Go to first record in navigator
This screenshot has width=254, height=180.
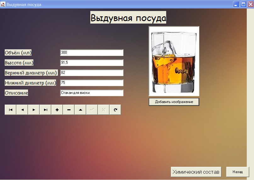pyautogui.click(x=10, y=110)
